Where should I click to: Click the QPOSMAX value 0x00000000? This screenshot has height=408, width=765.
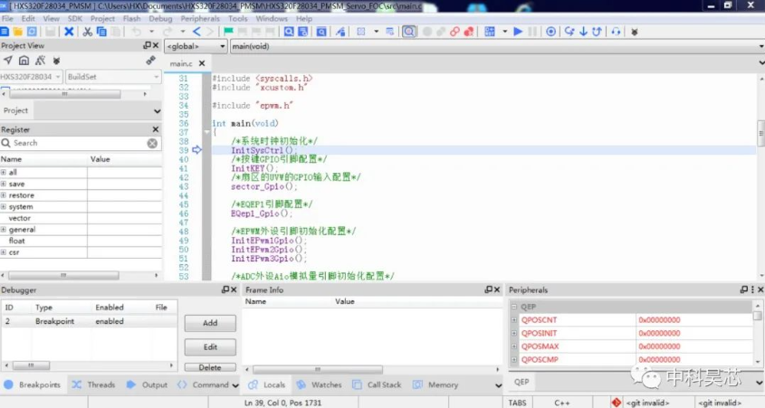659,346
